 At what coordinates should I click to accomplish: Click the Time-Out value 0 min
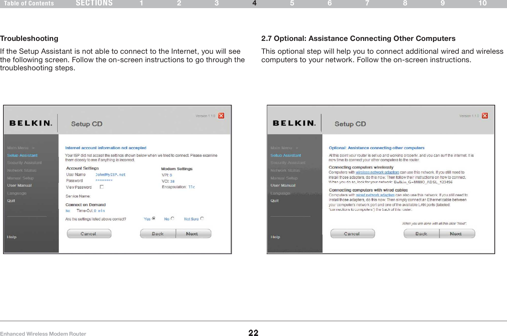pyautogui.click(x=99, y=211)
